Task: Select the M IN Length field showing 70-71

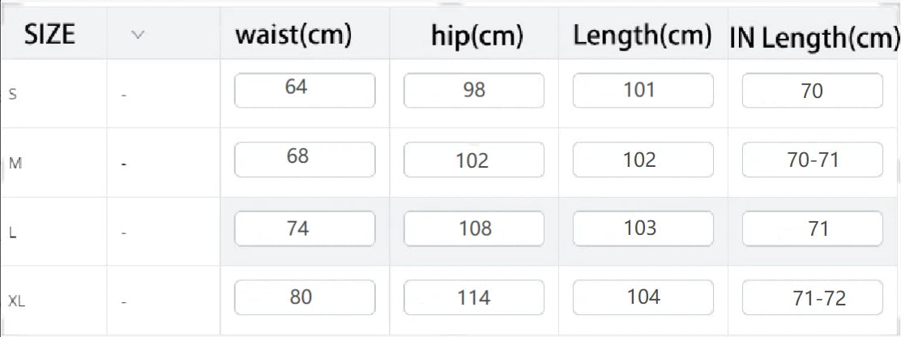Action: pos(812,159)
